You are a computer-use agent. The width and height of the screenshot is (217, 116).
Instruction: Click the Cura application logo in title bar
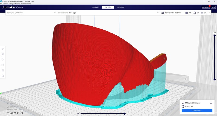tap(1, 1)
